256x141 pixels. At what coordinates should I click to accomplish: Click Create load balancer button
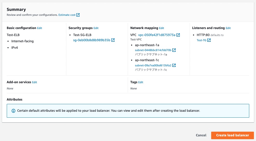tap(232, 135)
